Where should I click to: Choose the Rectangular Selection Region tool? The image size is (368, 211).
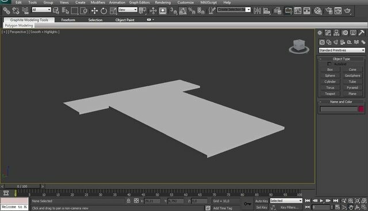coord(74,10)
